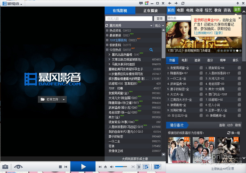
Task: Click the refresh icon beside 暴风视频
Action: pos(107,25)
